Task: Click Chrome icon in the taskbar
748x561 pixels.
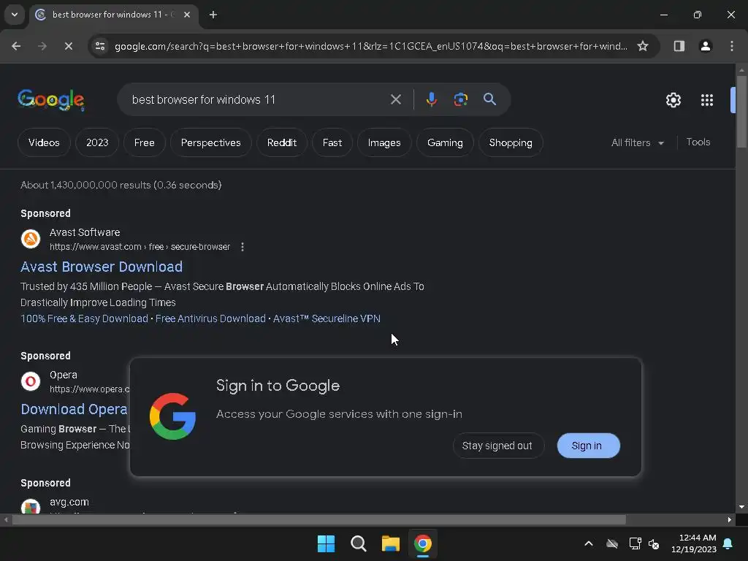Action: pyautogui.click(x=423, y=543)
